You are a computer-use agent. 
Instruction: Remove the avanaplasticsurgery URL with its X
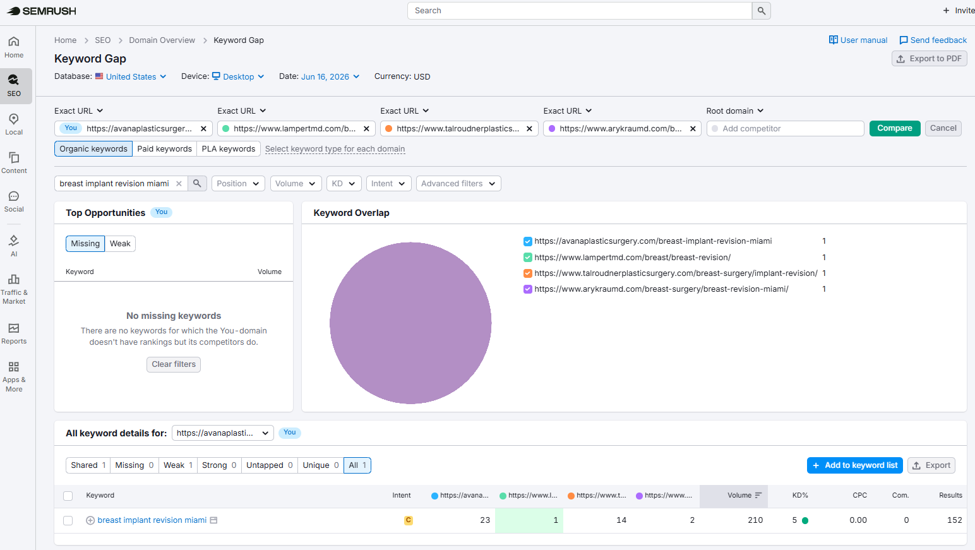[x=203, y=129]
